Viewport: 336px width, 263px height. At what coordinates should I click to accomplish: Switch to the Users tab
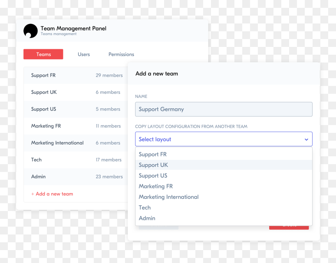(x=84, y=54)
